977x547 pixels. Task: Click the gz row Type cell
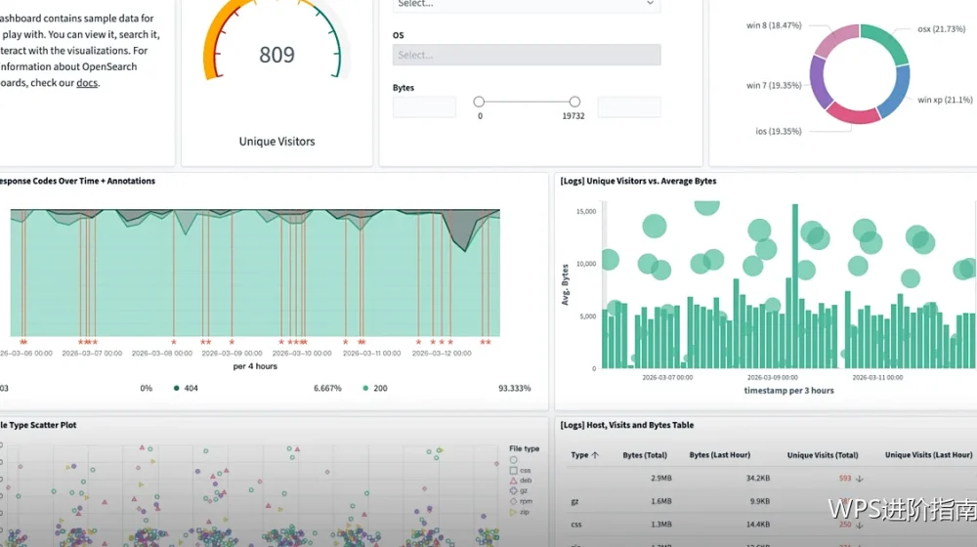coord(574,501)
